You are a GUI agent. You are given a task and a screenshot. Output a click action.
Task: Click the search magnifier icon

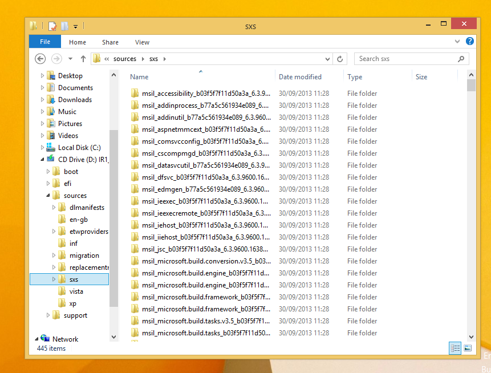click(461, 59)
